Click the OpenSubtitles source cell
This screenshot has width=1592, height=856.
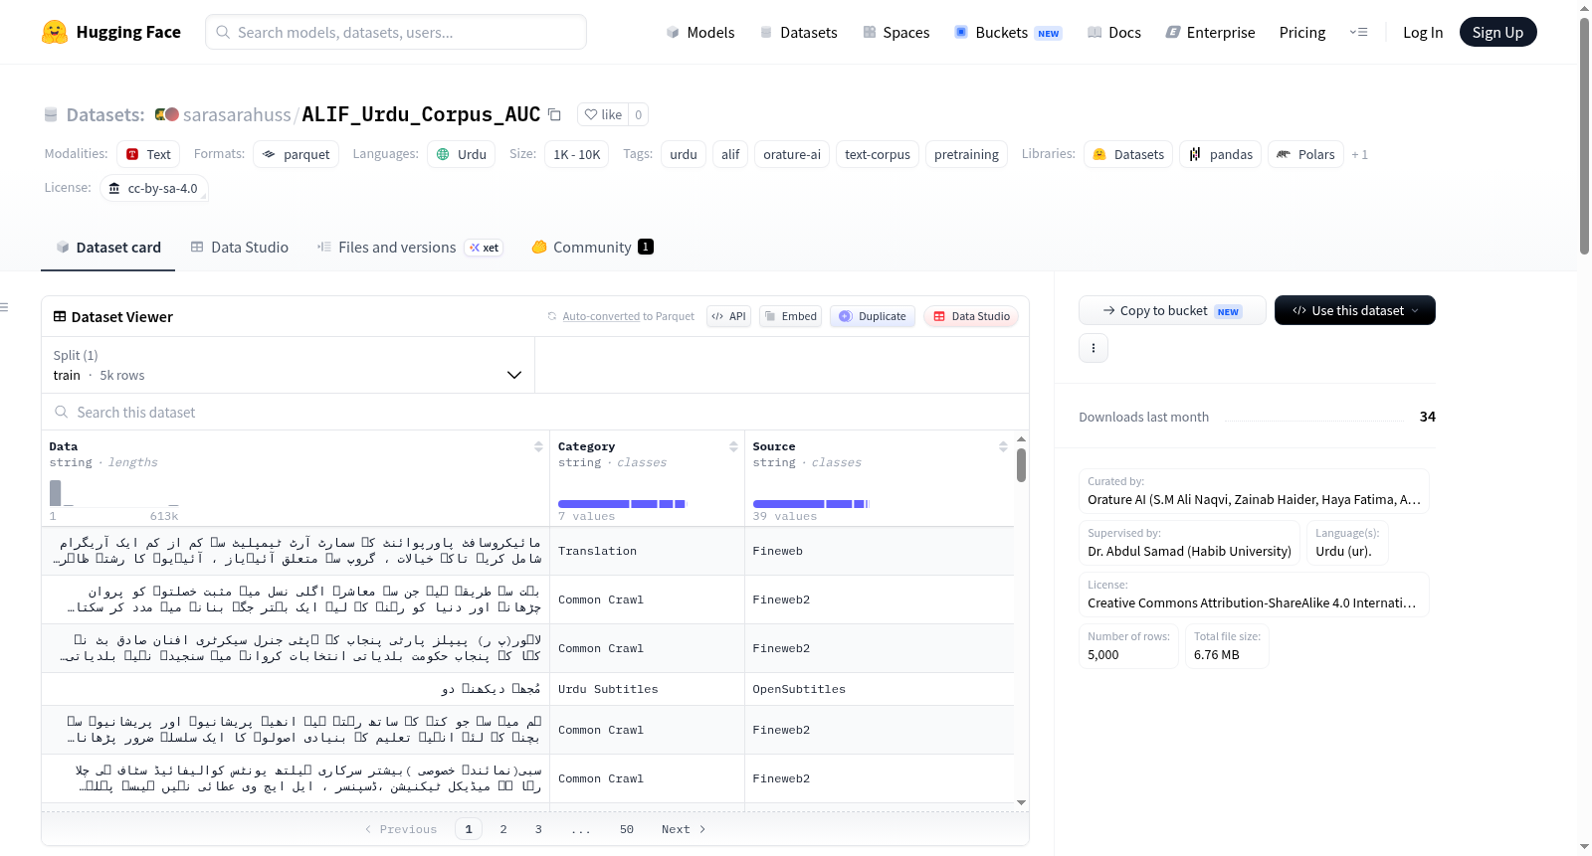880,689
